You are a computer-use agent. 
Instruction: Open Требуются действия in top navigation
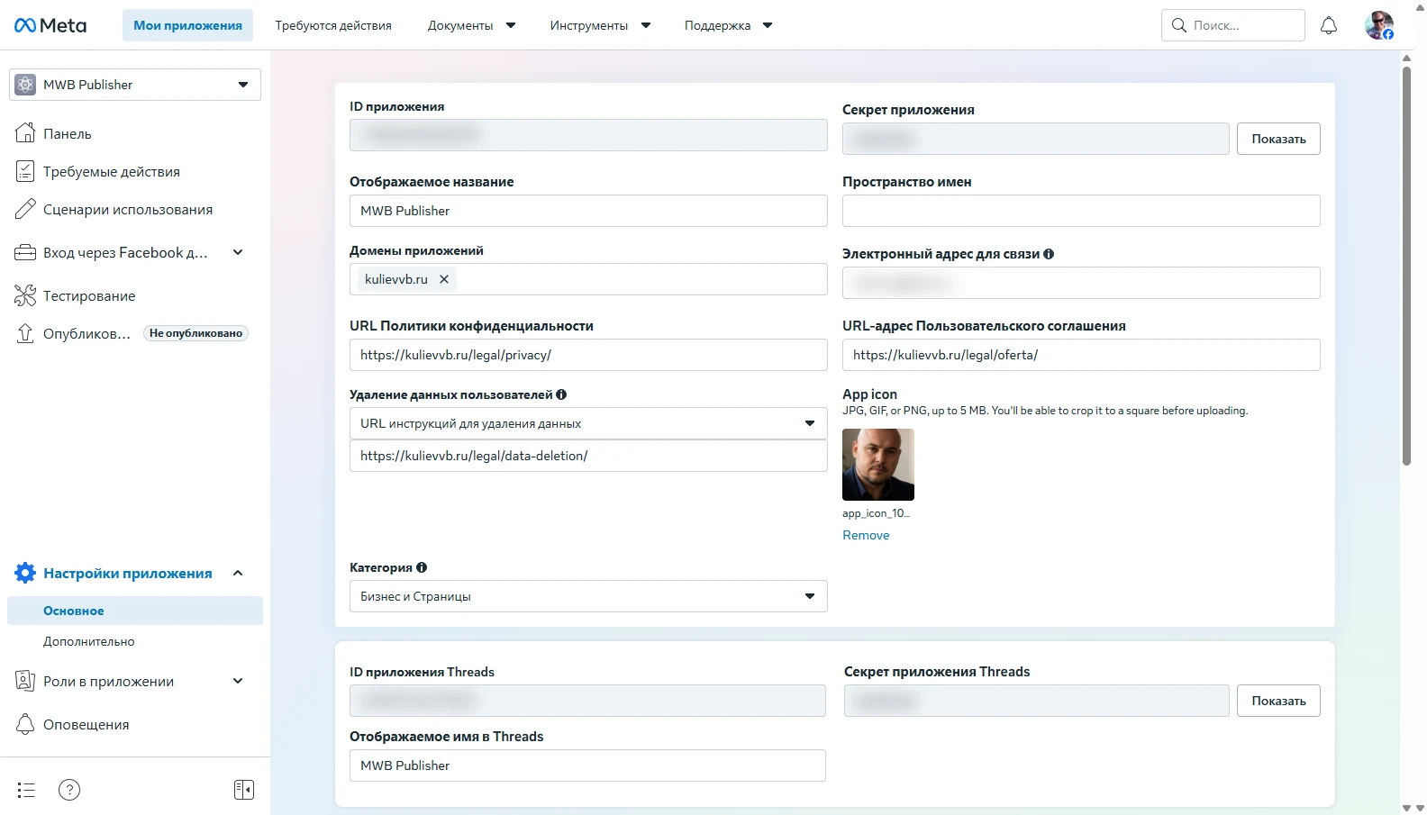pos(333,25)
